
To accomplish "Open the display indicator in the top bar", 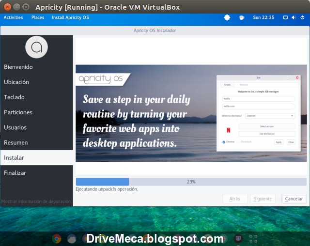I will (x=285, y=17).
